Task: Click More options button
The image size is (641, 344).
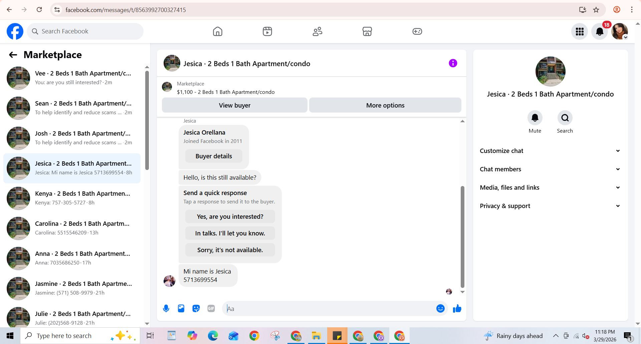Action: click(385, 105)
